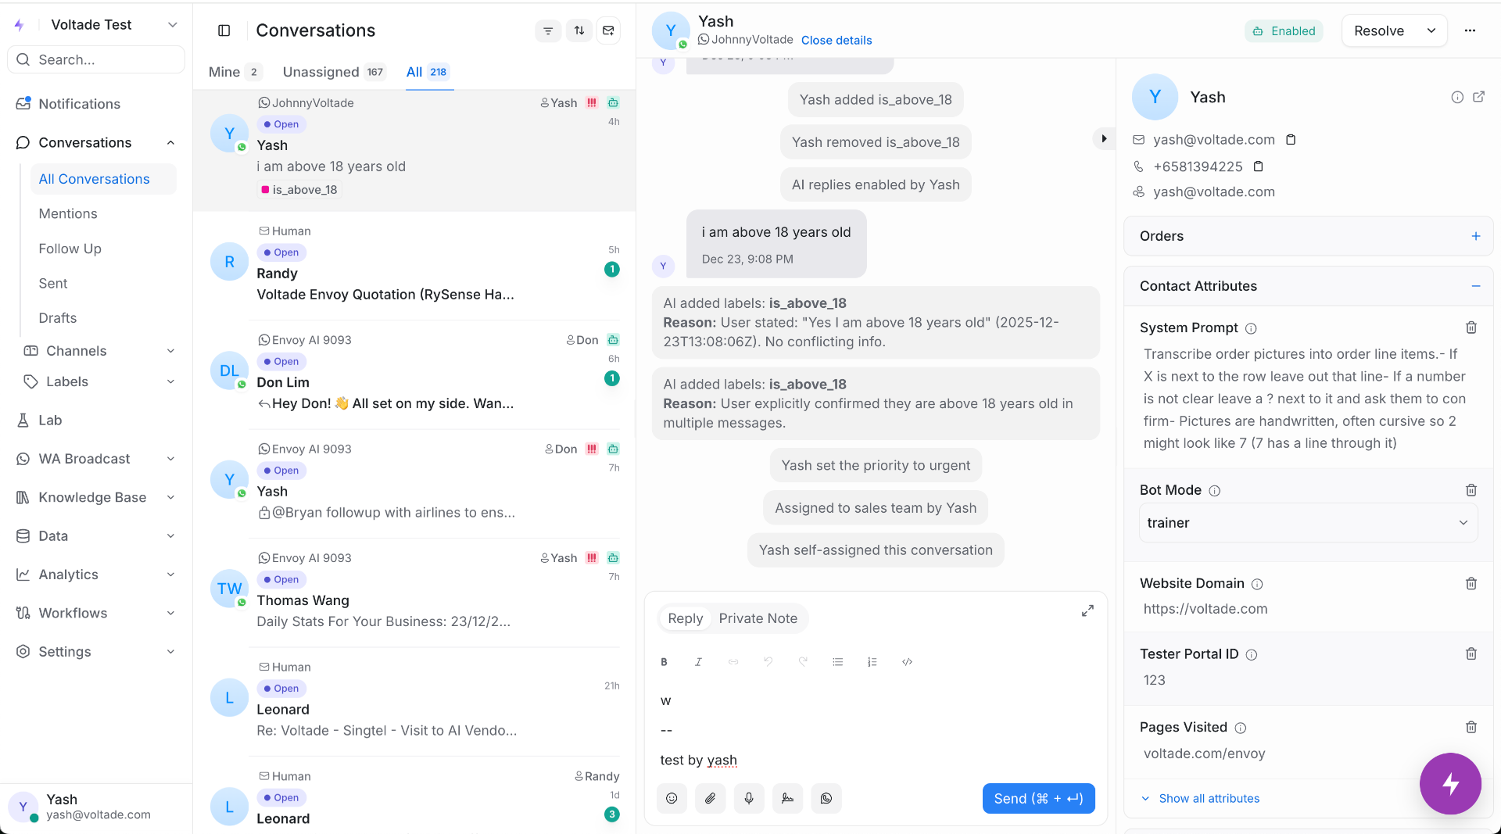Expand the Analytics menu

pos(170,574)
